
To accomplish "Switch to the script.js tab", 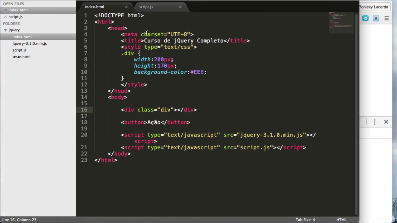I will click(x=146, y=7).
